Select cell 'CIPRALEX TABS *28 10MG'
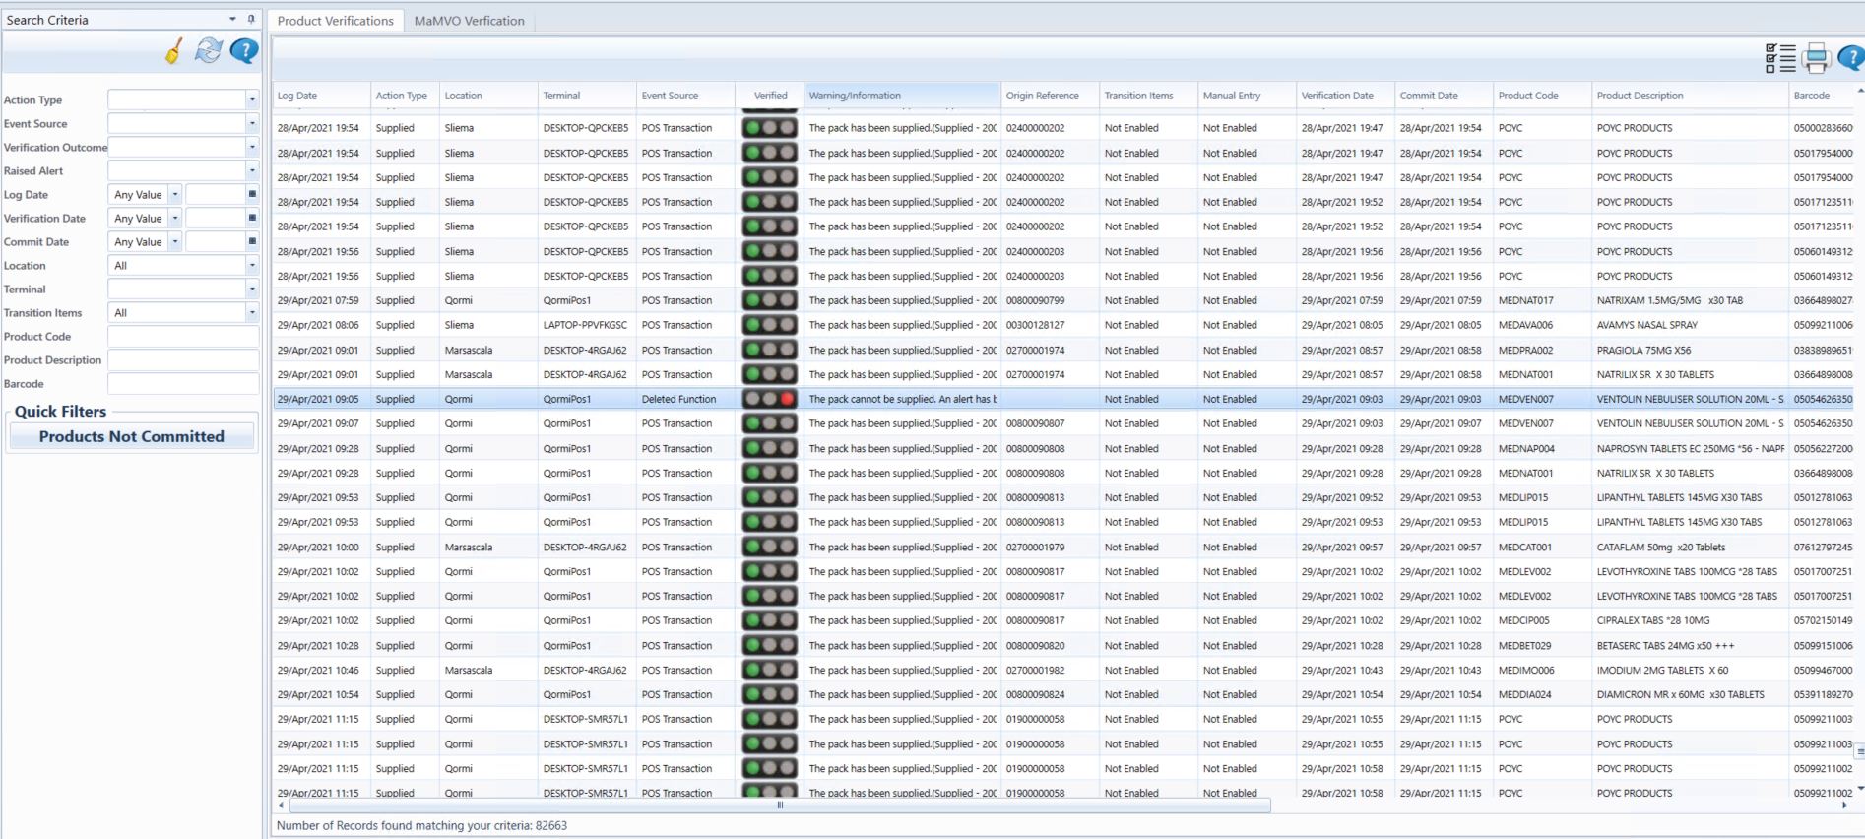 click(1690, 620)
